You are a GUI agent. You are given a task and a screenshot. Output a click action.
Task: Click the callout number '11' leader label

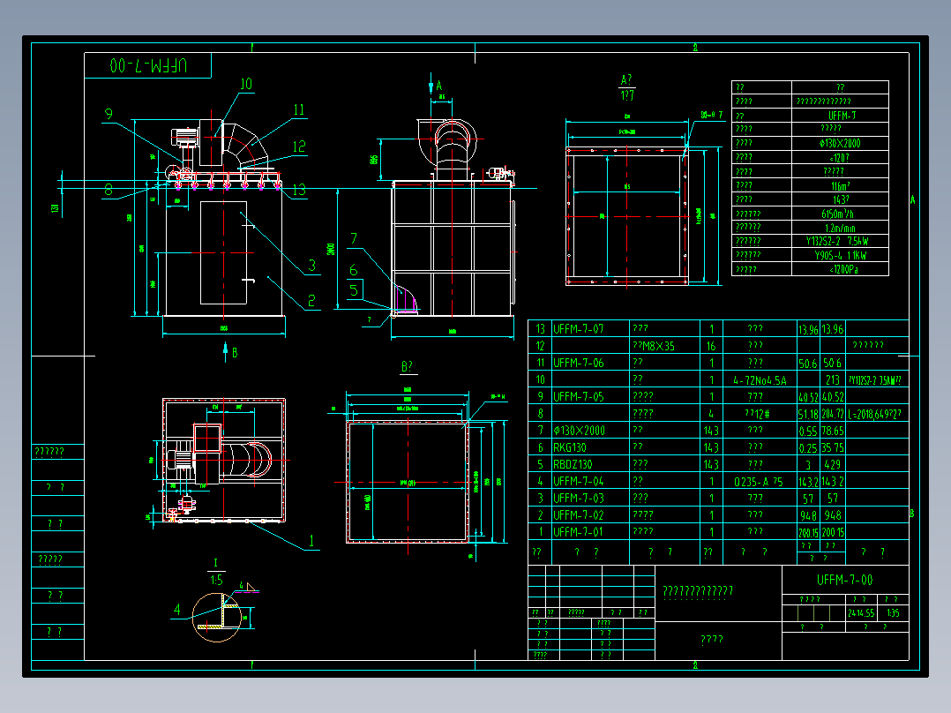click(x=298, y=109)
